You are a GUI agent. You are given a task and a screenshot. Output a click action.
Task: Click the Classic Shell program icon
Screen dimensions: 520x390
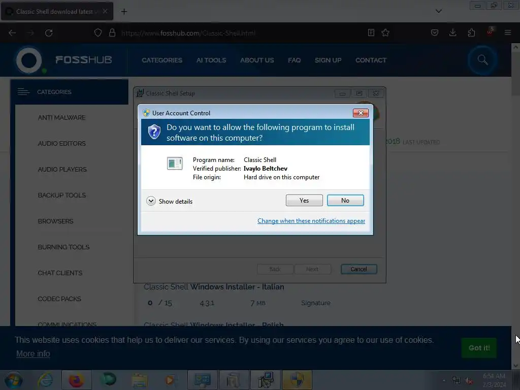[175, 163]
